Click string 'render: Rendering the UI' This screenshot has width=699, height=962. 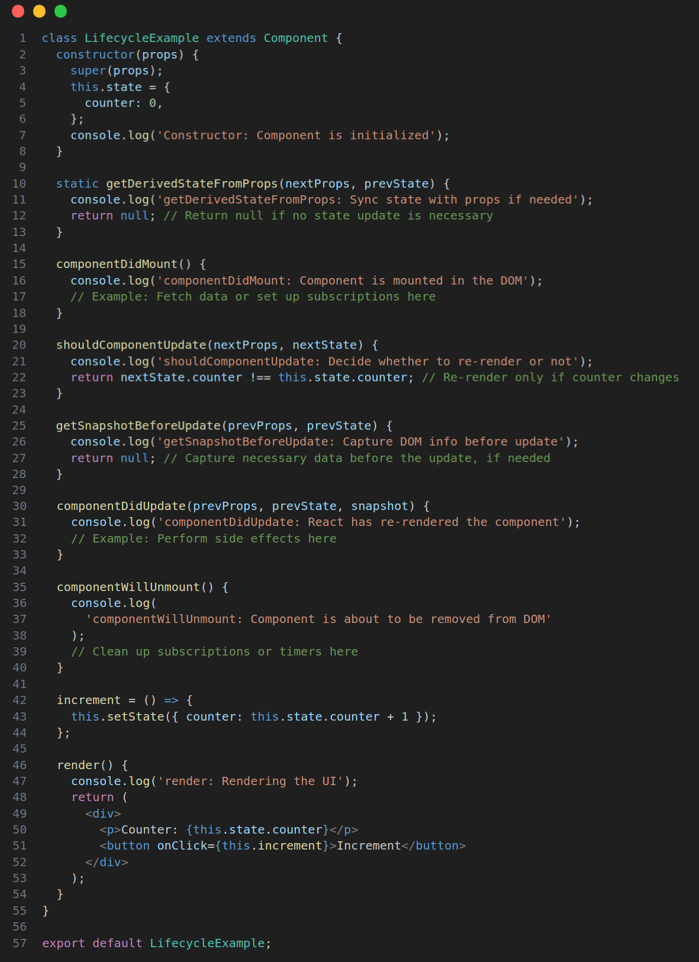pos(250,781)
